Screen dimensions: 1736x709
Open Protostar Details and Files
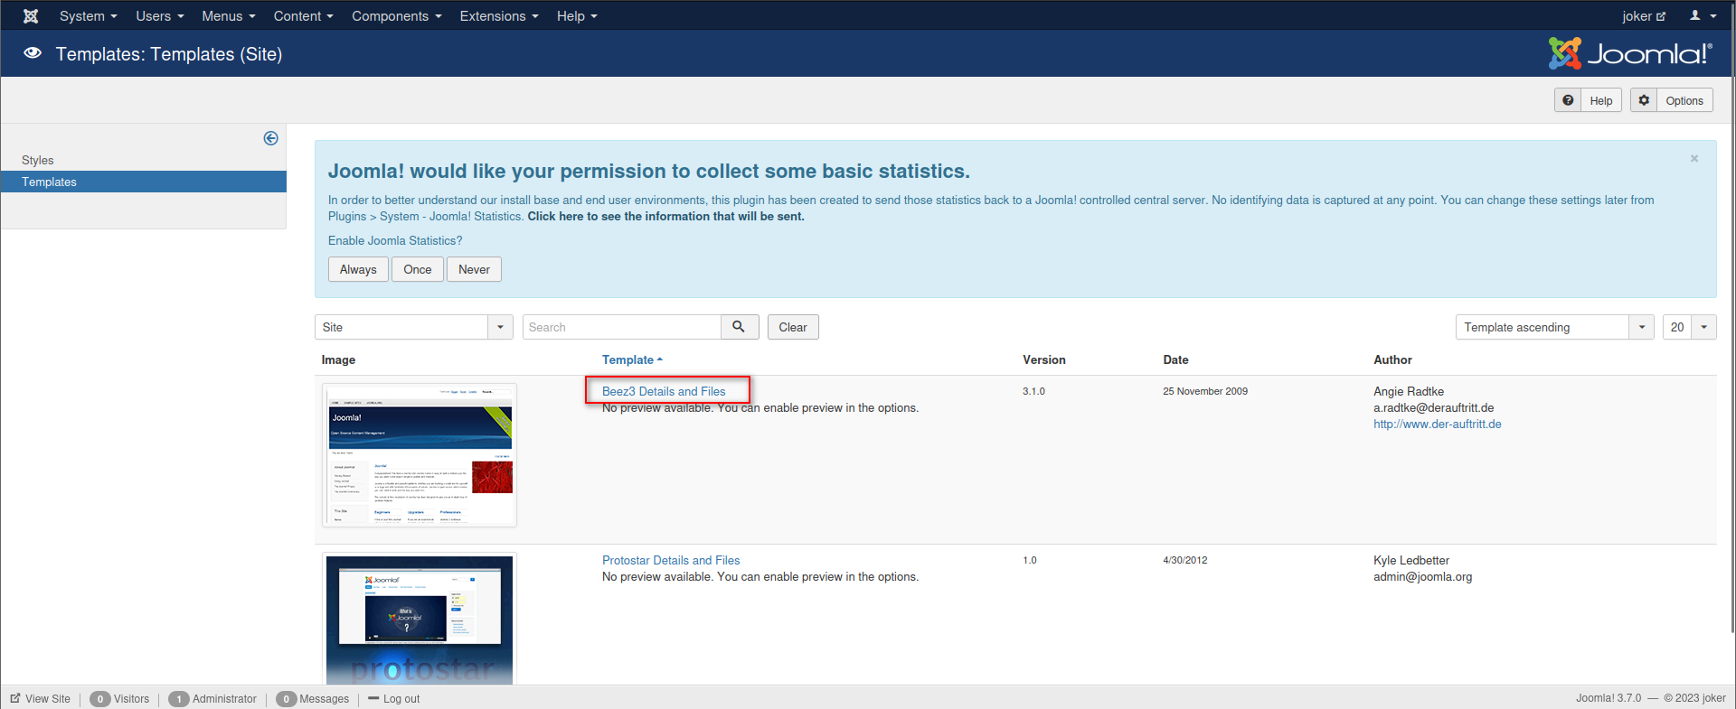[671, 560]
